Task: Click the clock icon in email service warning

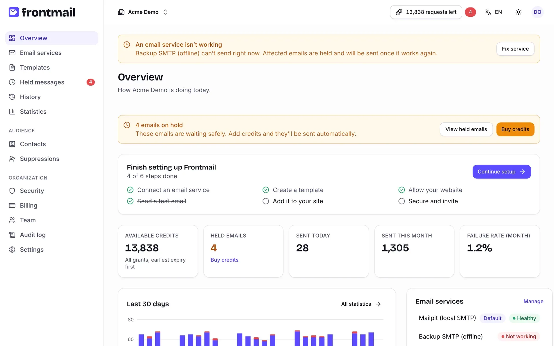Action: click(x=127, y=45)
